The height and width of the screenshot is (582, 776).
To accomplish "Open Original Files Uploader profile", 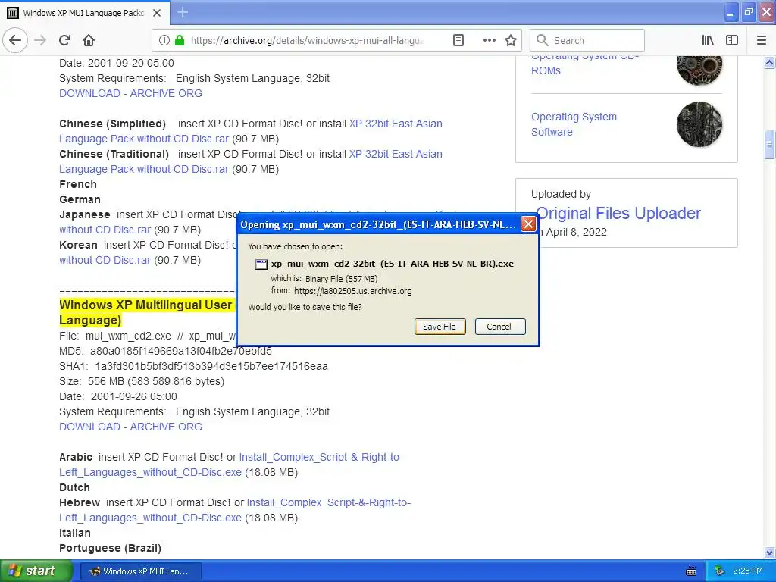I will tap(618, 213).
